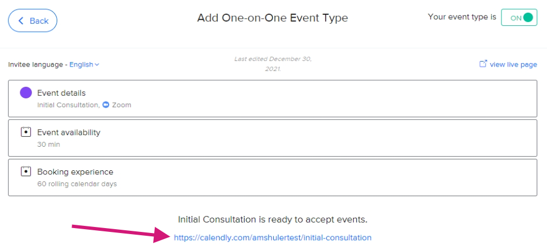Click the Zoom camera icon
547x244 pixels.
[106, 105]
